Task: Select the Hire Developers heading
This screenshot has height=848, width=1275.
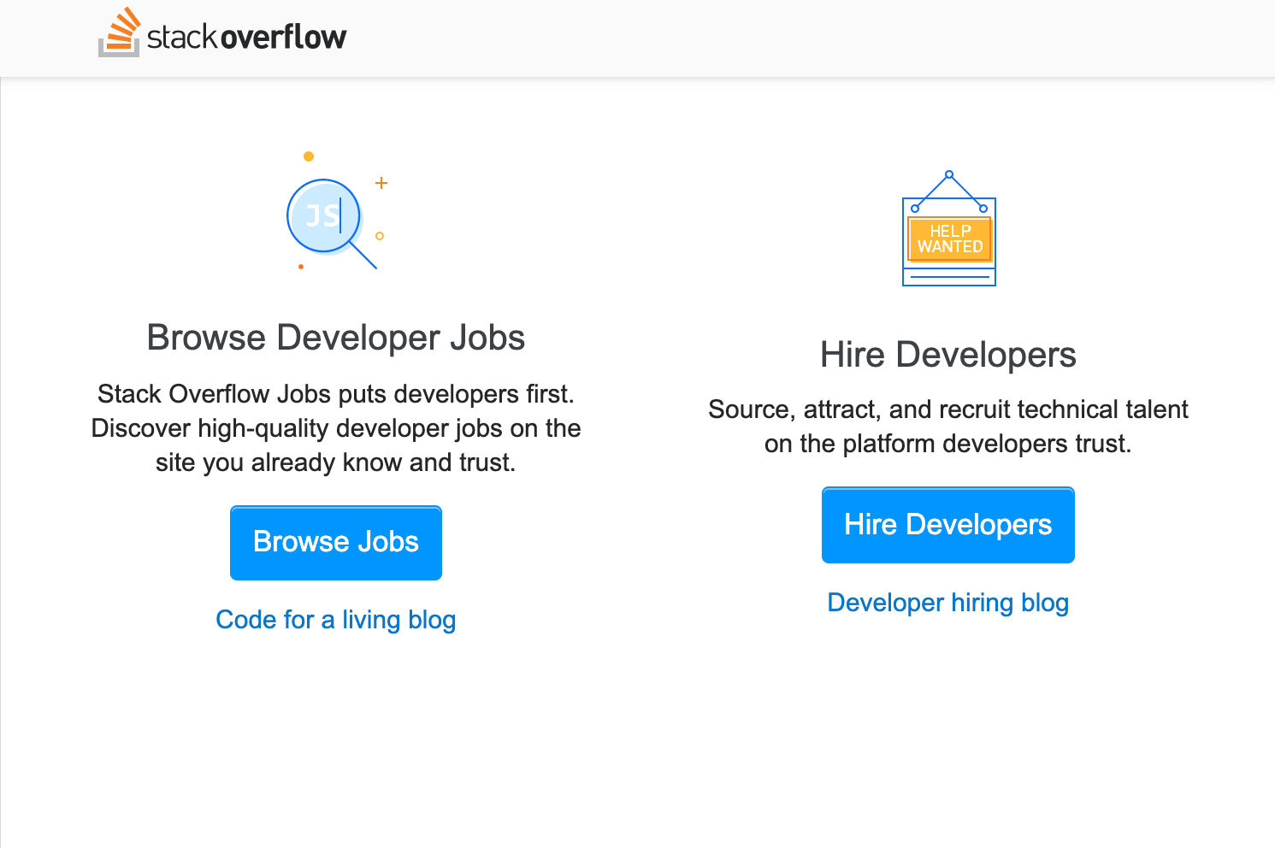Action: 947,355
